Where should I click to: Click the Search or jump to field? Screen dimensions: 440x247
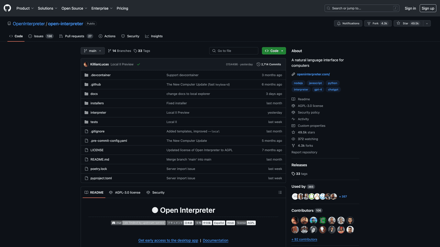pos(362,8)
